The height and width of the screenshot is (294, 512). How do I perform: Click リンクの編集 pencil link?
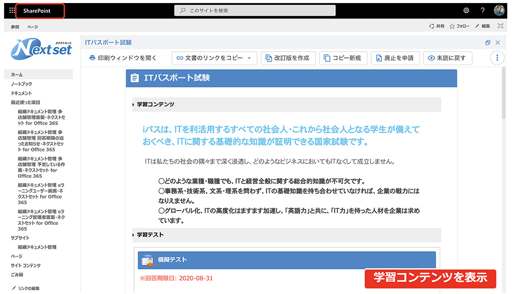click(x=26, y=288)
